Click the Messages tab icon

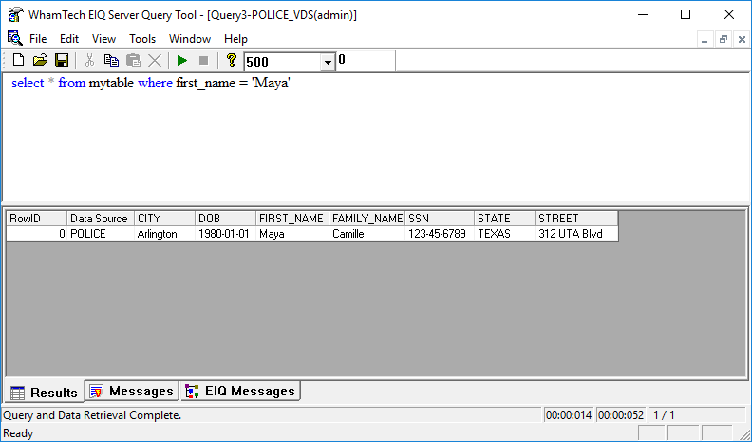click(x=97, y=392)
